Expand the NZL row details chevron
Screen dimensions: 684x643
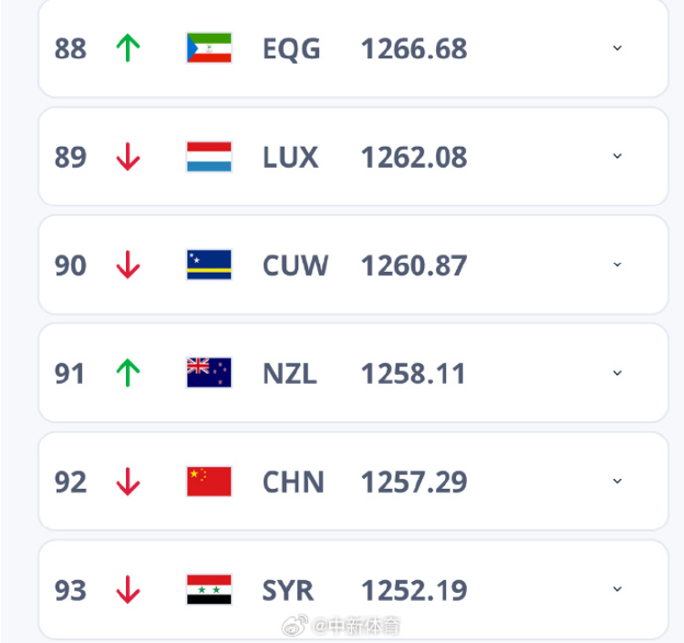click(617, 373)
